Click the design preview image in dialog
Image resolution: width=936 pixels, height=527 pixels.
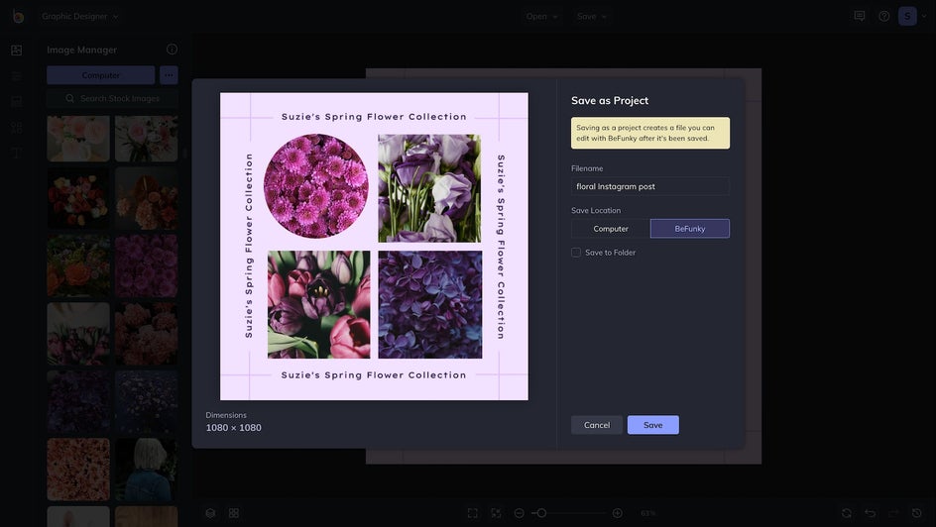tap(374, 247)
